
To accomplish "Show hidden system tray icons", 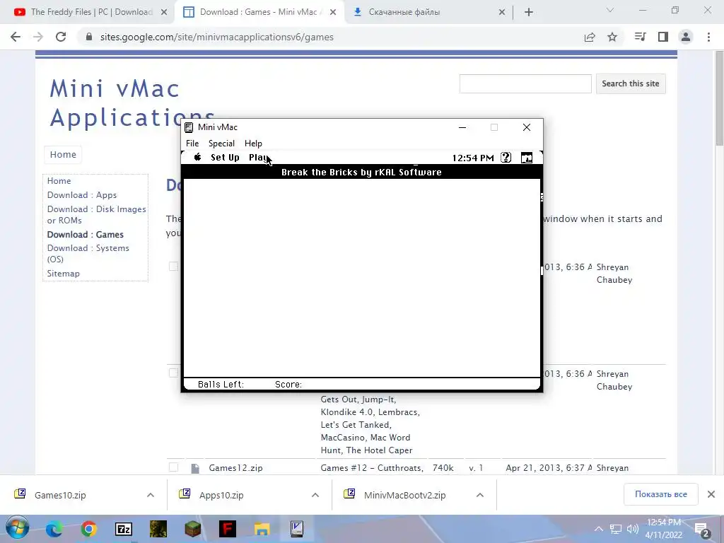I will pos(598,529).
